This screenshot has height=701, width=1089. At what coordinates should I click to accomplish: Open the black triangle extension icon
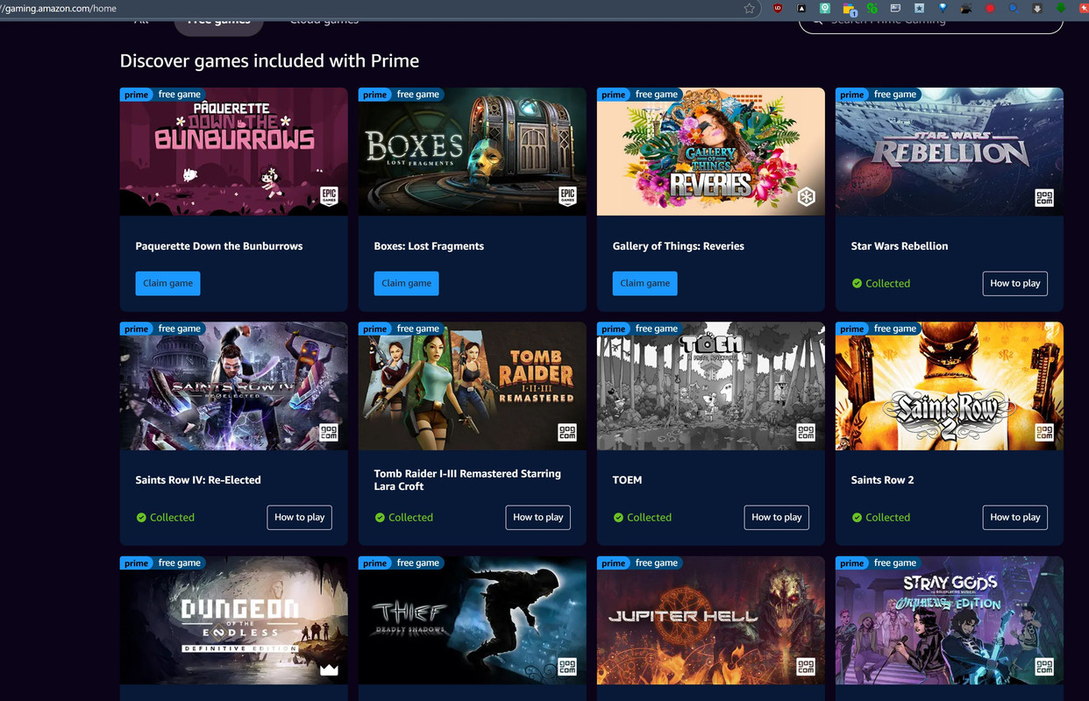(x=801, y=8)
